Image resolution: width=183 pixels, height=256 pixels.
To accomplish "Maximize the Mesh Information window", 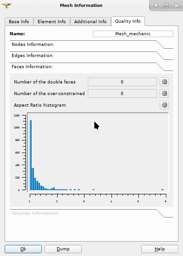I will coord(166,6).
